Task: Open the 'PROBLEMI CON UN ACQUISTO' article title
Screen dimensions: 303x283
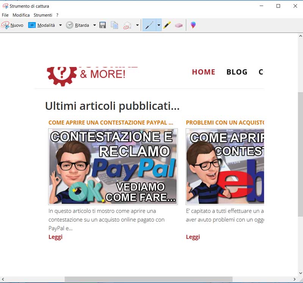Action: click(225, 122)
